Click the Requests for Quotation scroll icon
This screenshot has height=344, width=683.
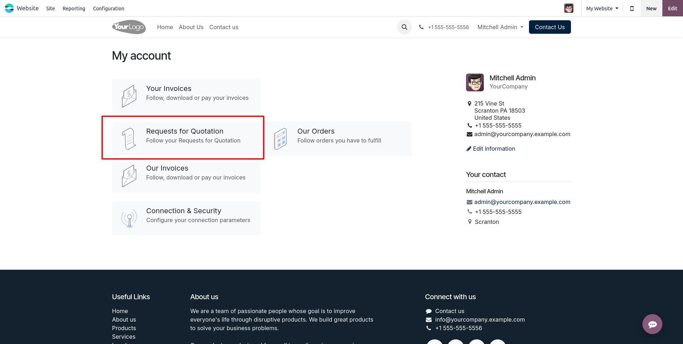[x=129, y=139]
